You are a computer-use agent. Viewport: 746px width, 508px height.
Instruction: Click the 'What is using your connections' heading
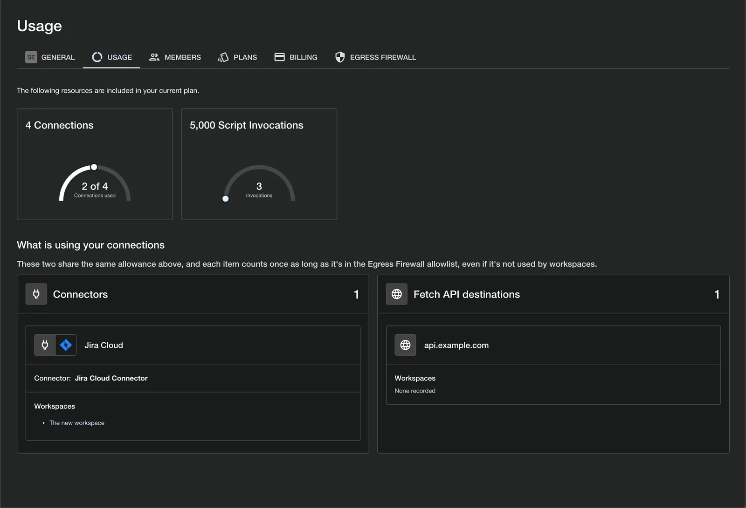click(91, 245)
